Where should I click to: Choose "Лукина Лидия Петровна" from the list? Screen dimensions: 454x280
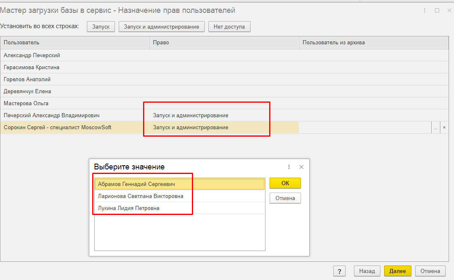pyautogui.click(x=129, y=208)
